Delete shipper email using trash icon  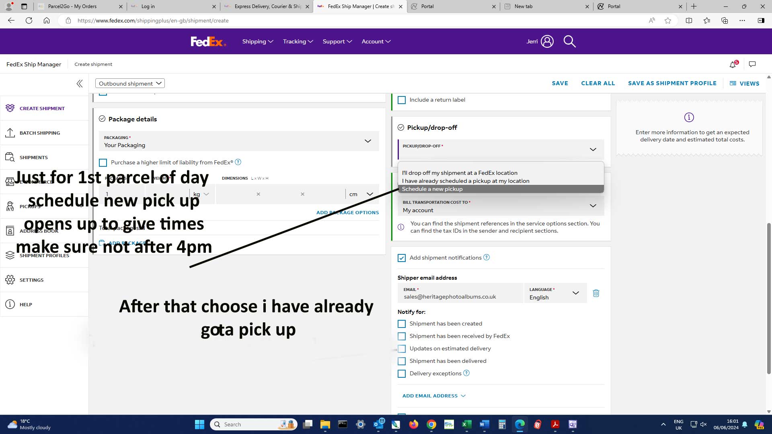click(596, 293)
